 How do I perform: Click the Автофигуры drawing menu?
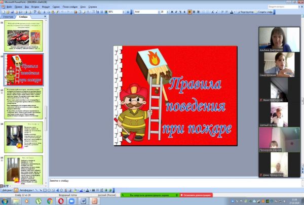25,190
